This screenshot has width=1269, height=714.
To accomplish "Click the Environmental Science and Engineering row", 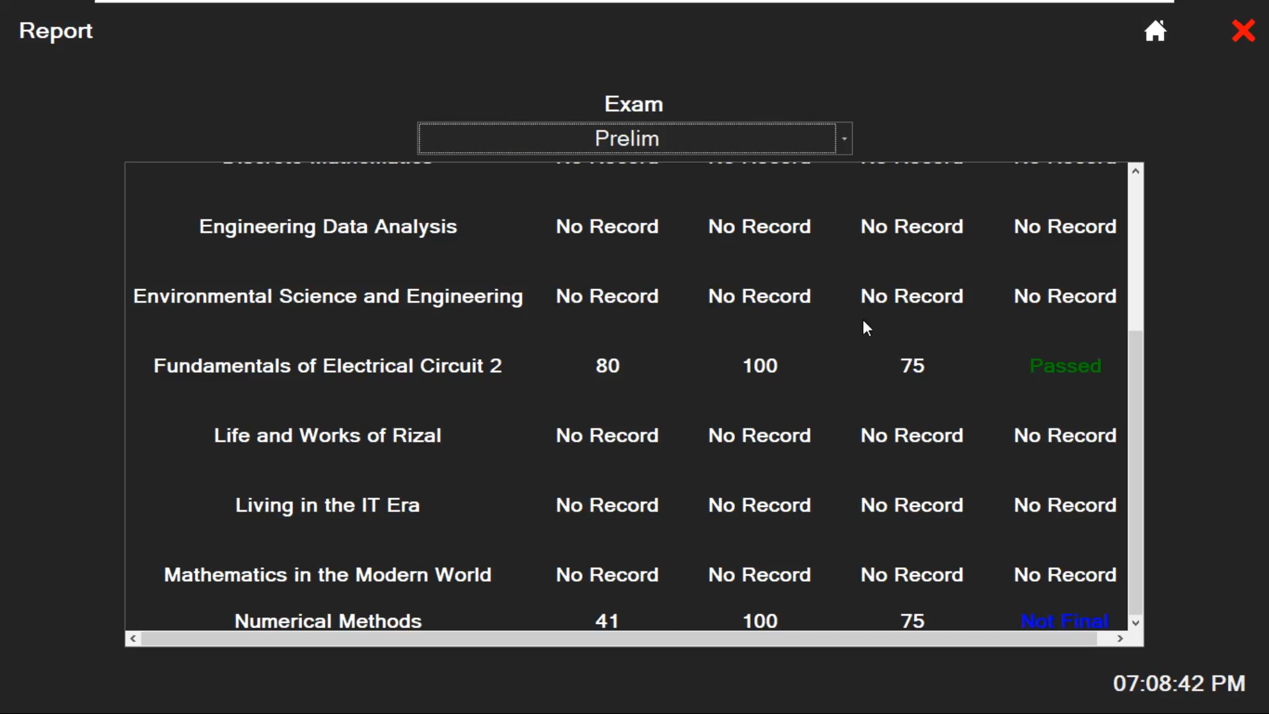I will [x=327, y=296].
